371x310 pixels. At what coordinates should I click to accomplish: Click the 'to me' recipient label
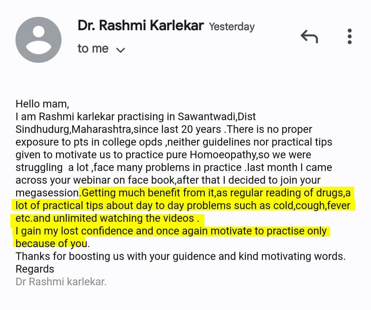click(93, 49)
